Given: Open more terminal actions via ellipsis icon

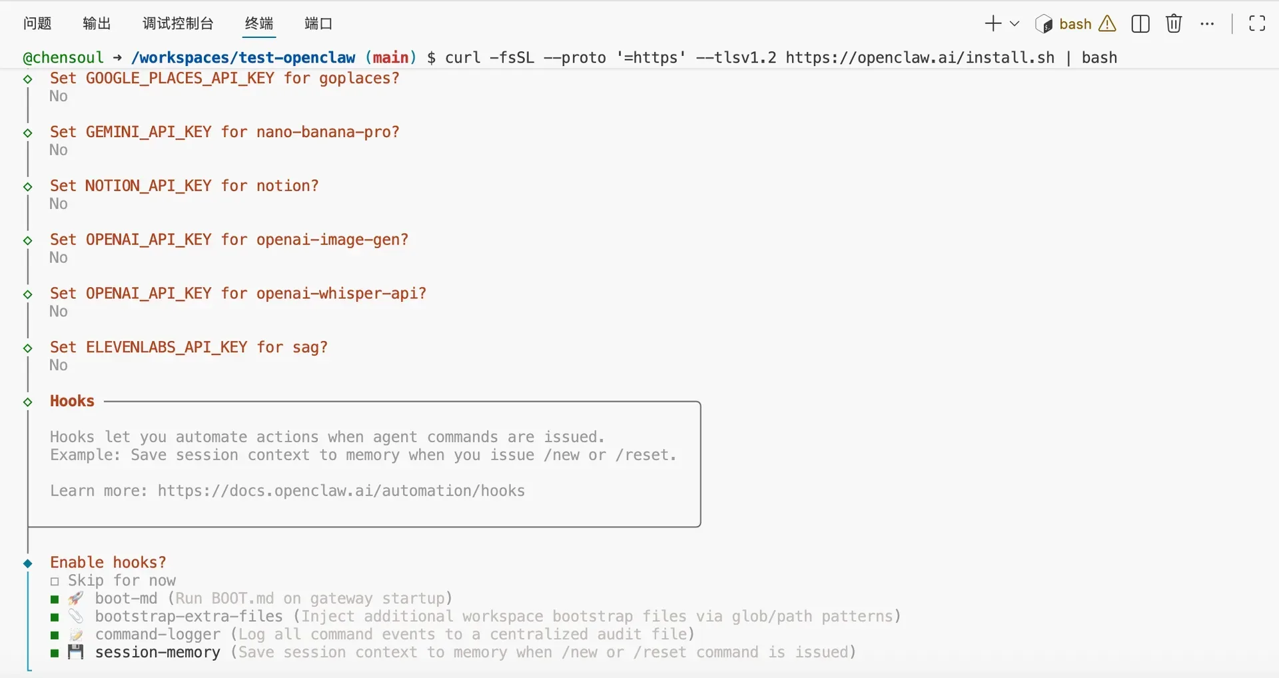Looking at the screenshot, I should [1208, 23].
